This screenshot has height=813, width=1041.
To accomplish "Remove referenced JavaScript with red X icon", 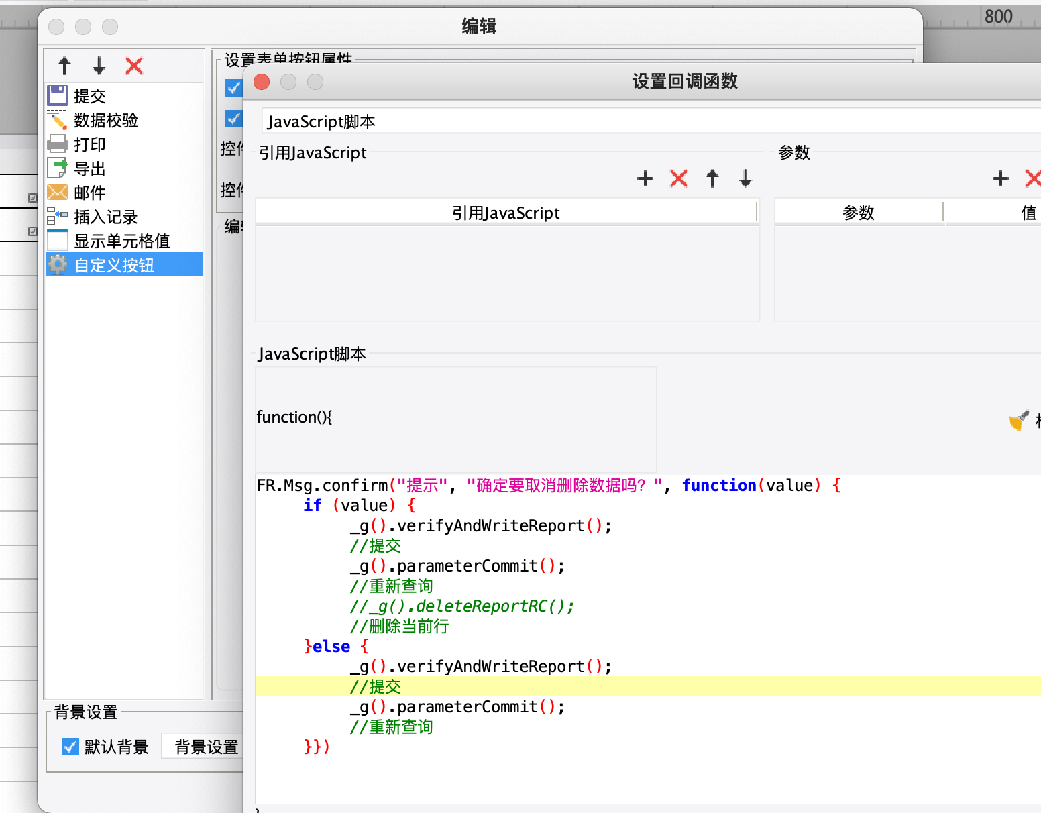I will point(679,178).
